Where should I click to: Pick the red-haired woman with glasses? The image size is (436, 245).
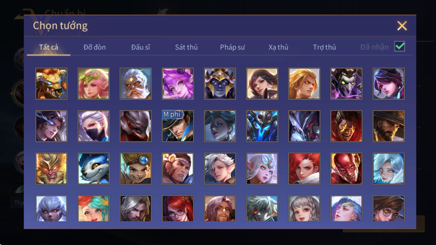click(178, 208)
